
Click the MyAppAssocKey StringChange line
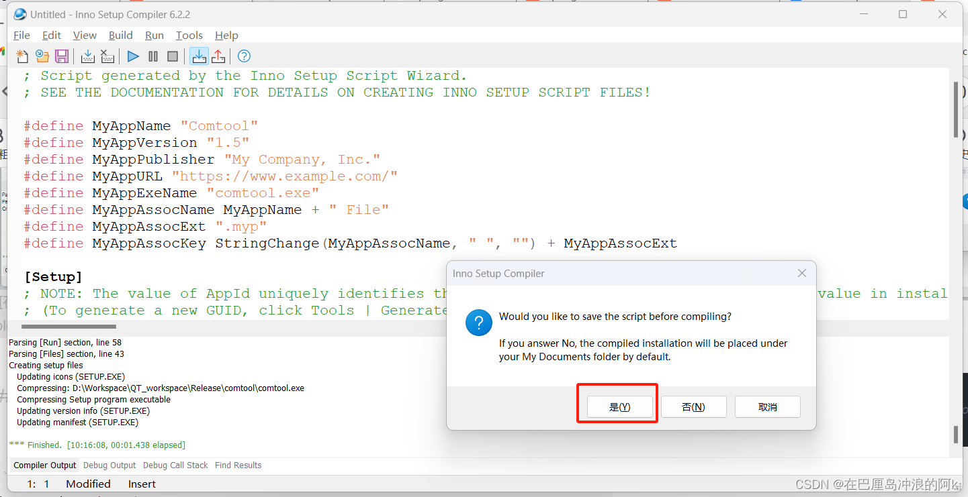point(351,243)
